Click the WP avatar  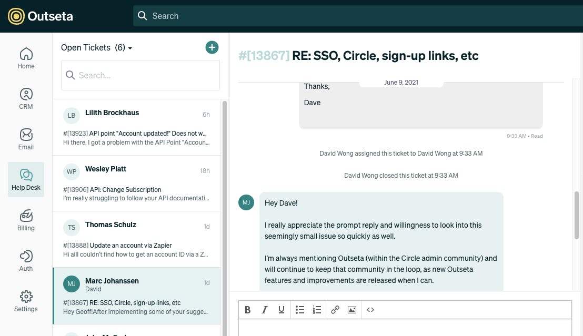click(72, 172)
